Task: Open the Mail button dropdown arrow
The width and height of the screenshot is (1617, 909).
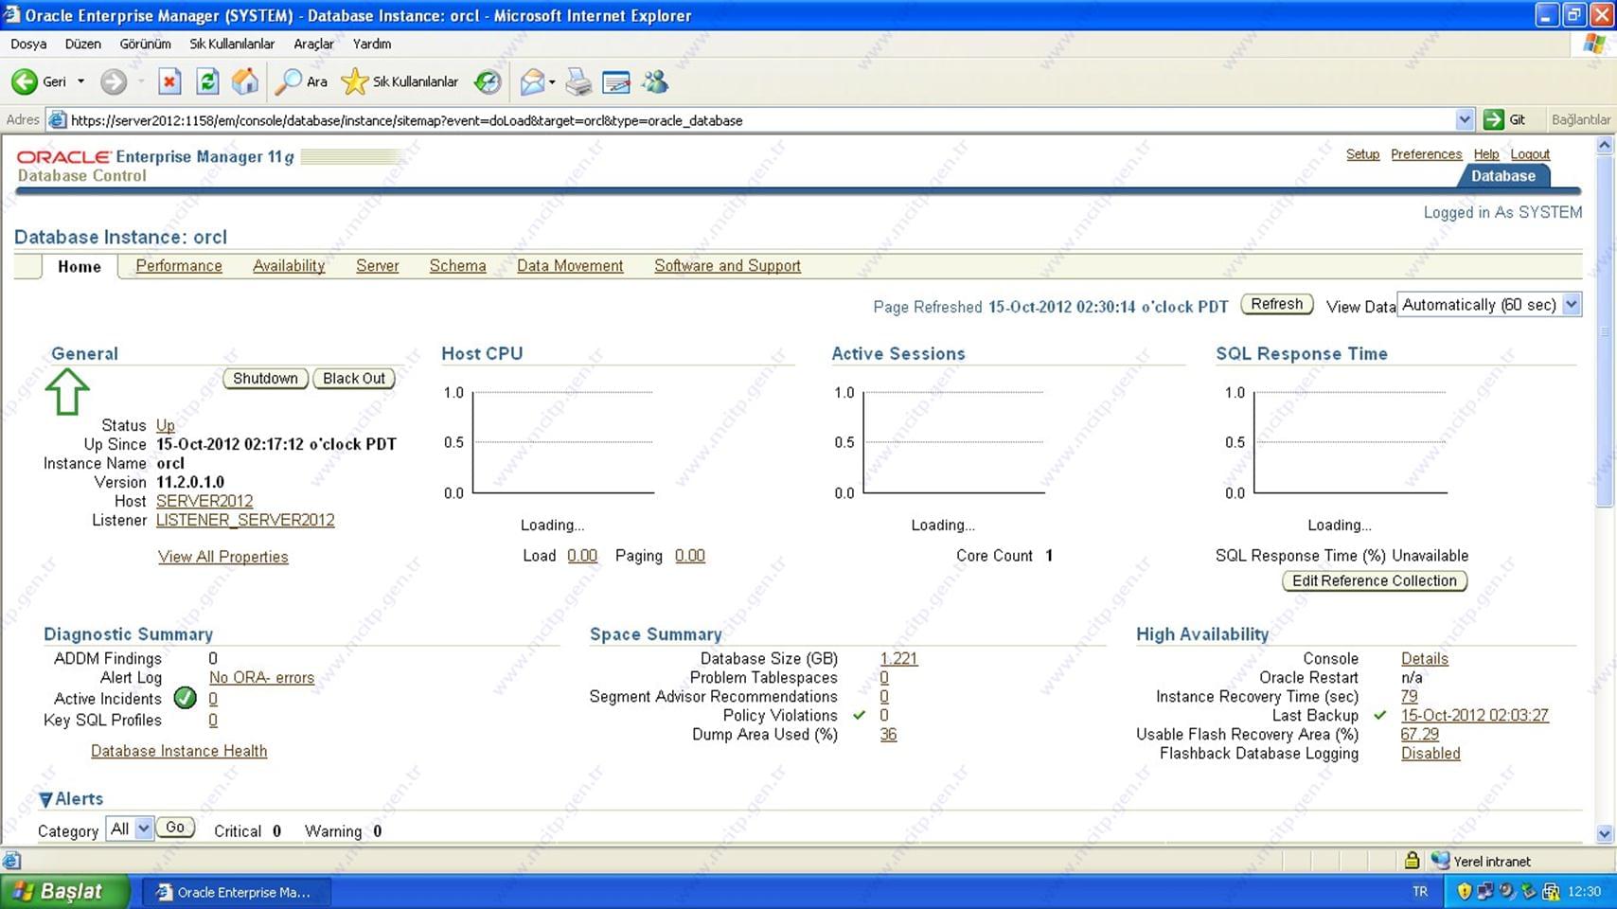Action: [552, 81]
